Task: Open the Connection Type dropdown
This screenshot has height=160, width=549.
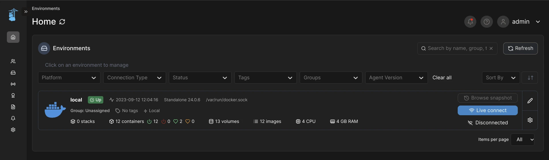Action: 135,78
